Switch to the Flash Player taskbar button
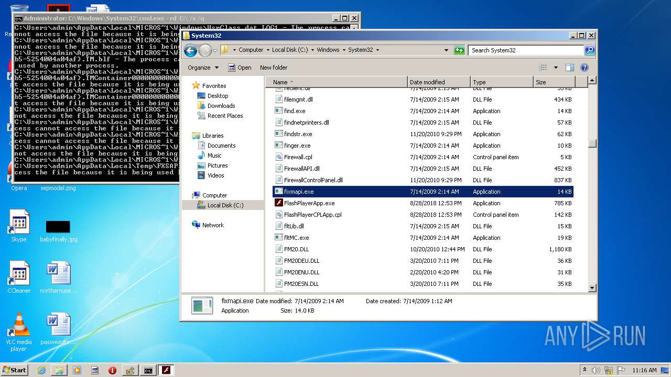Screen dimensions: 671x377 [166, 370]
